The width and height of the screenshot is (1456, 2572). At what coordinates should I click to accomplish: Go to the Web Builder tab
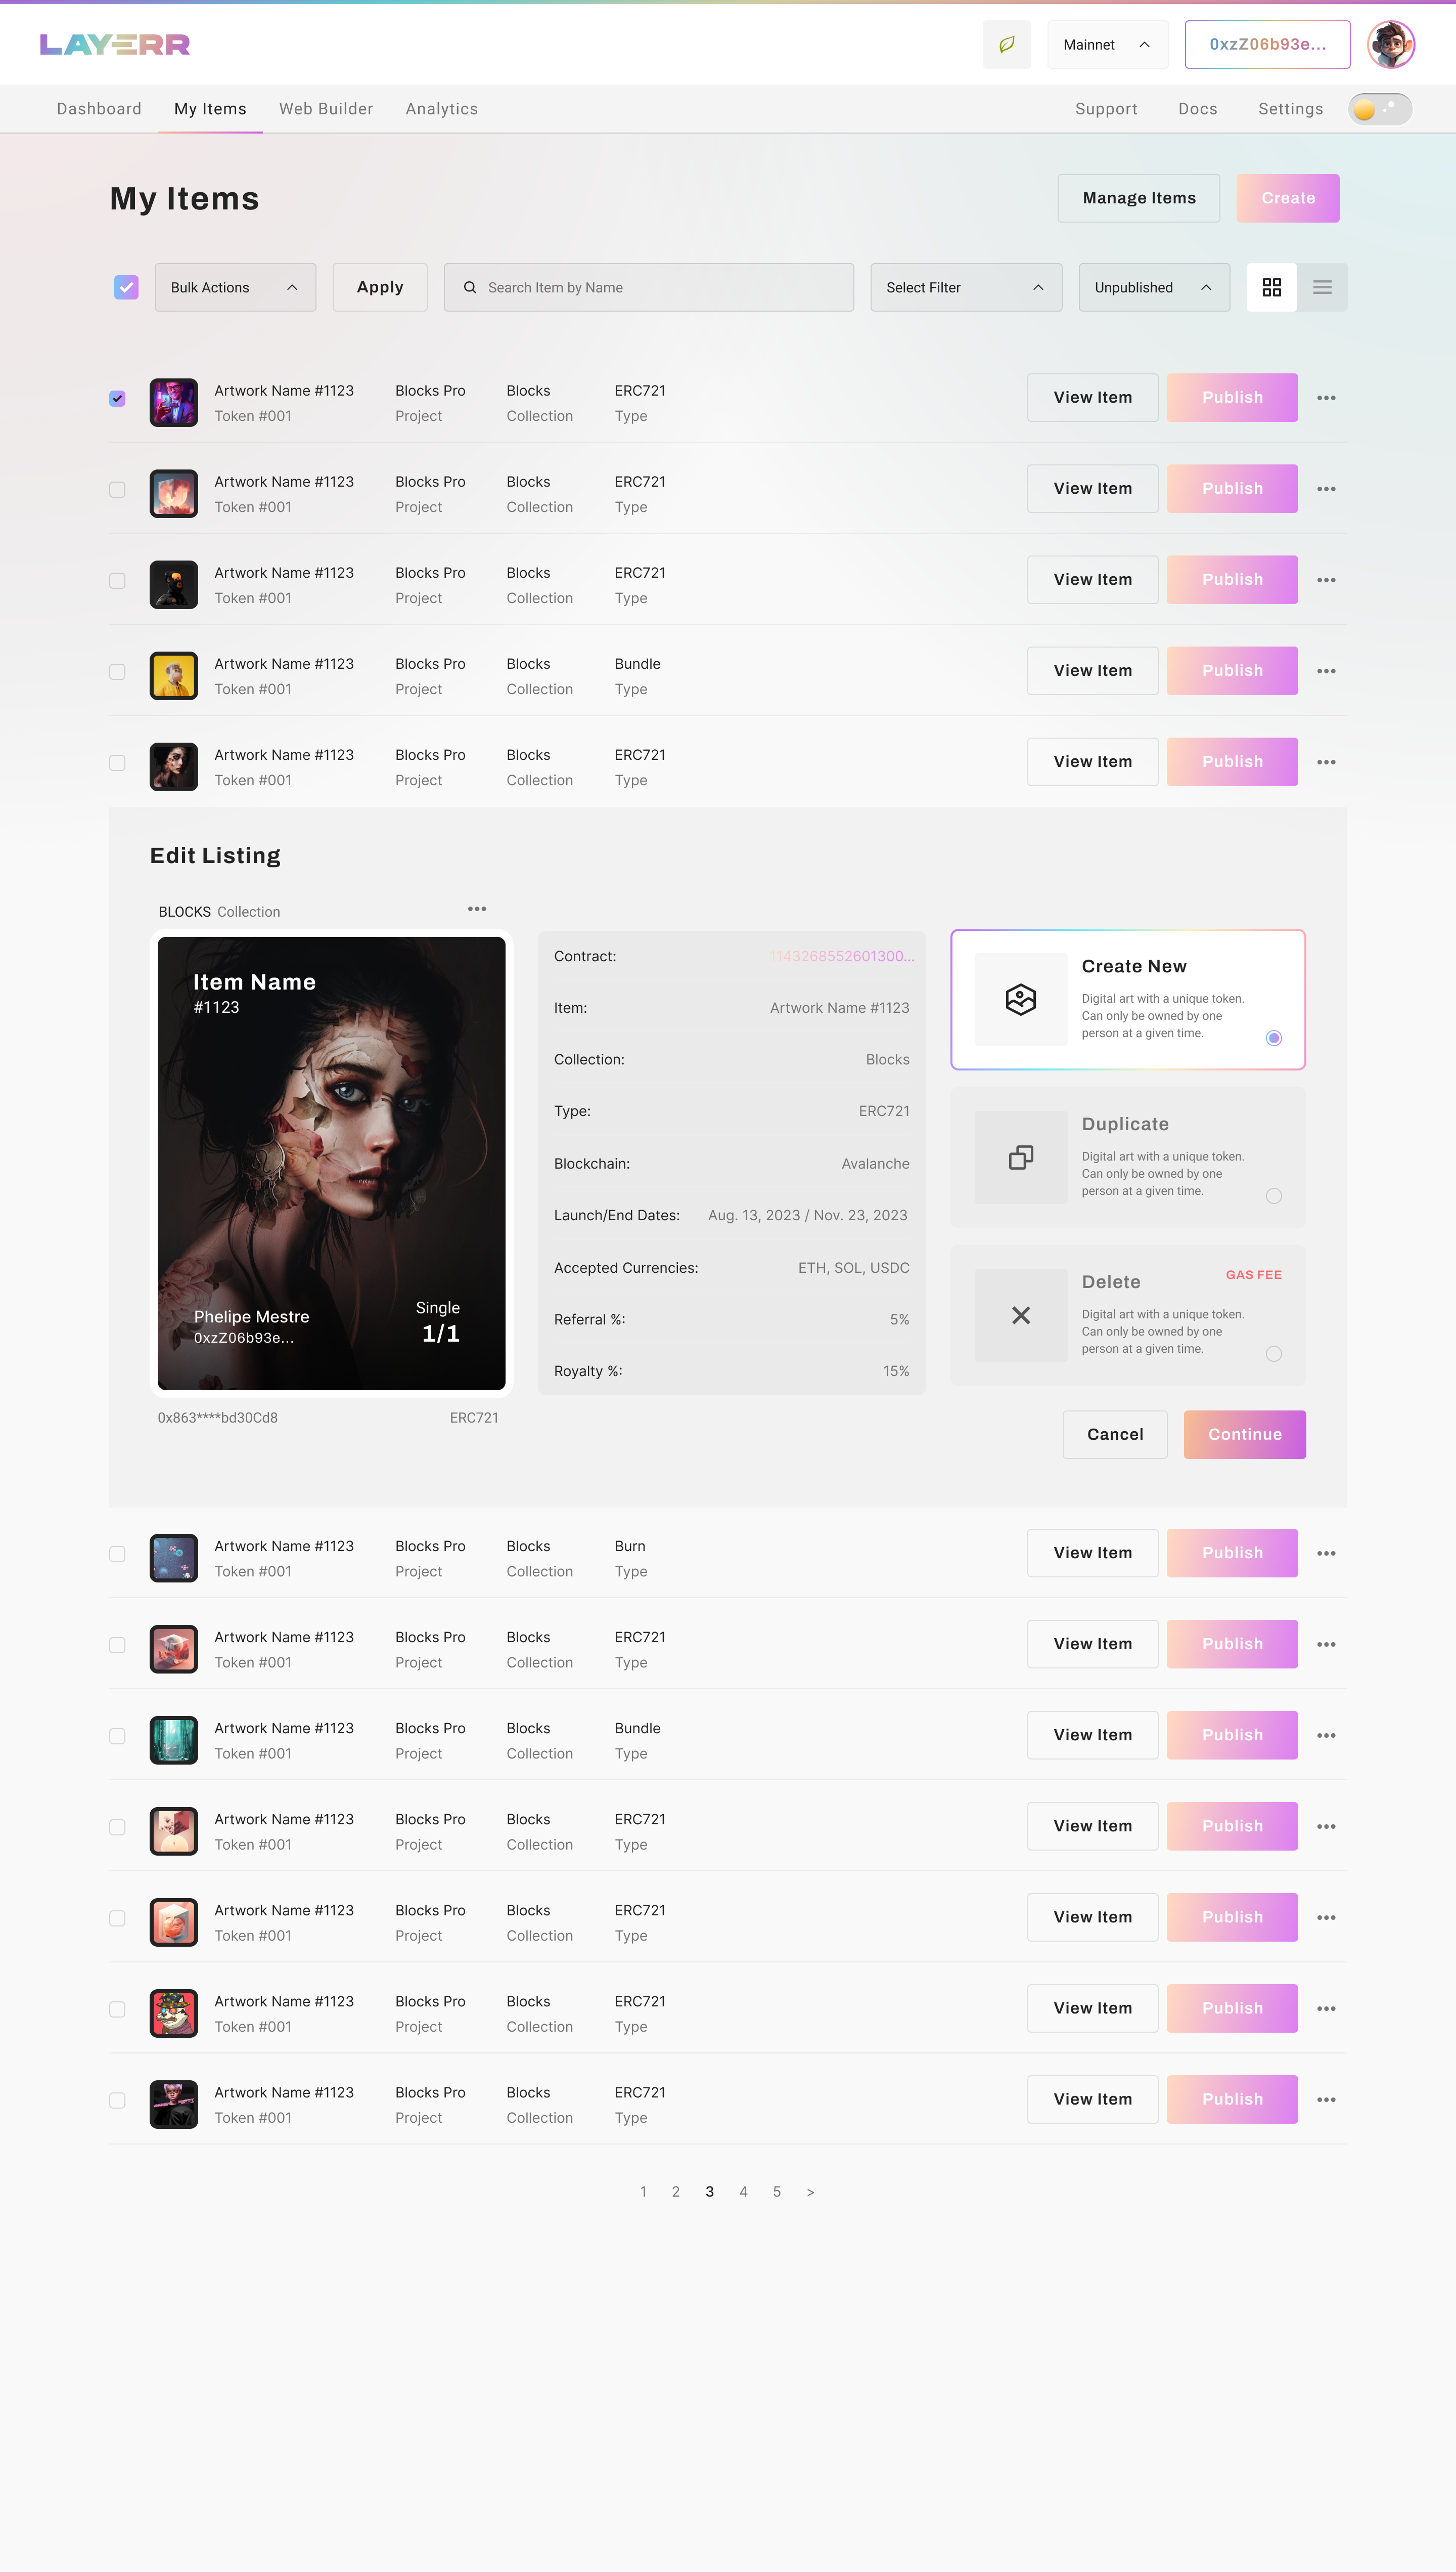point(326,109)
